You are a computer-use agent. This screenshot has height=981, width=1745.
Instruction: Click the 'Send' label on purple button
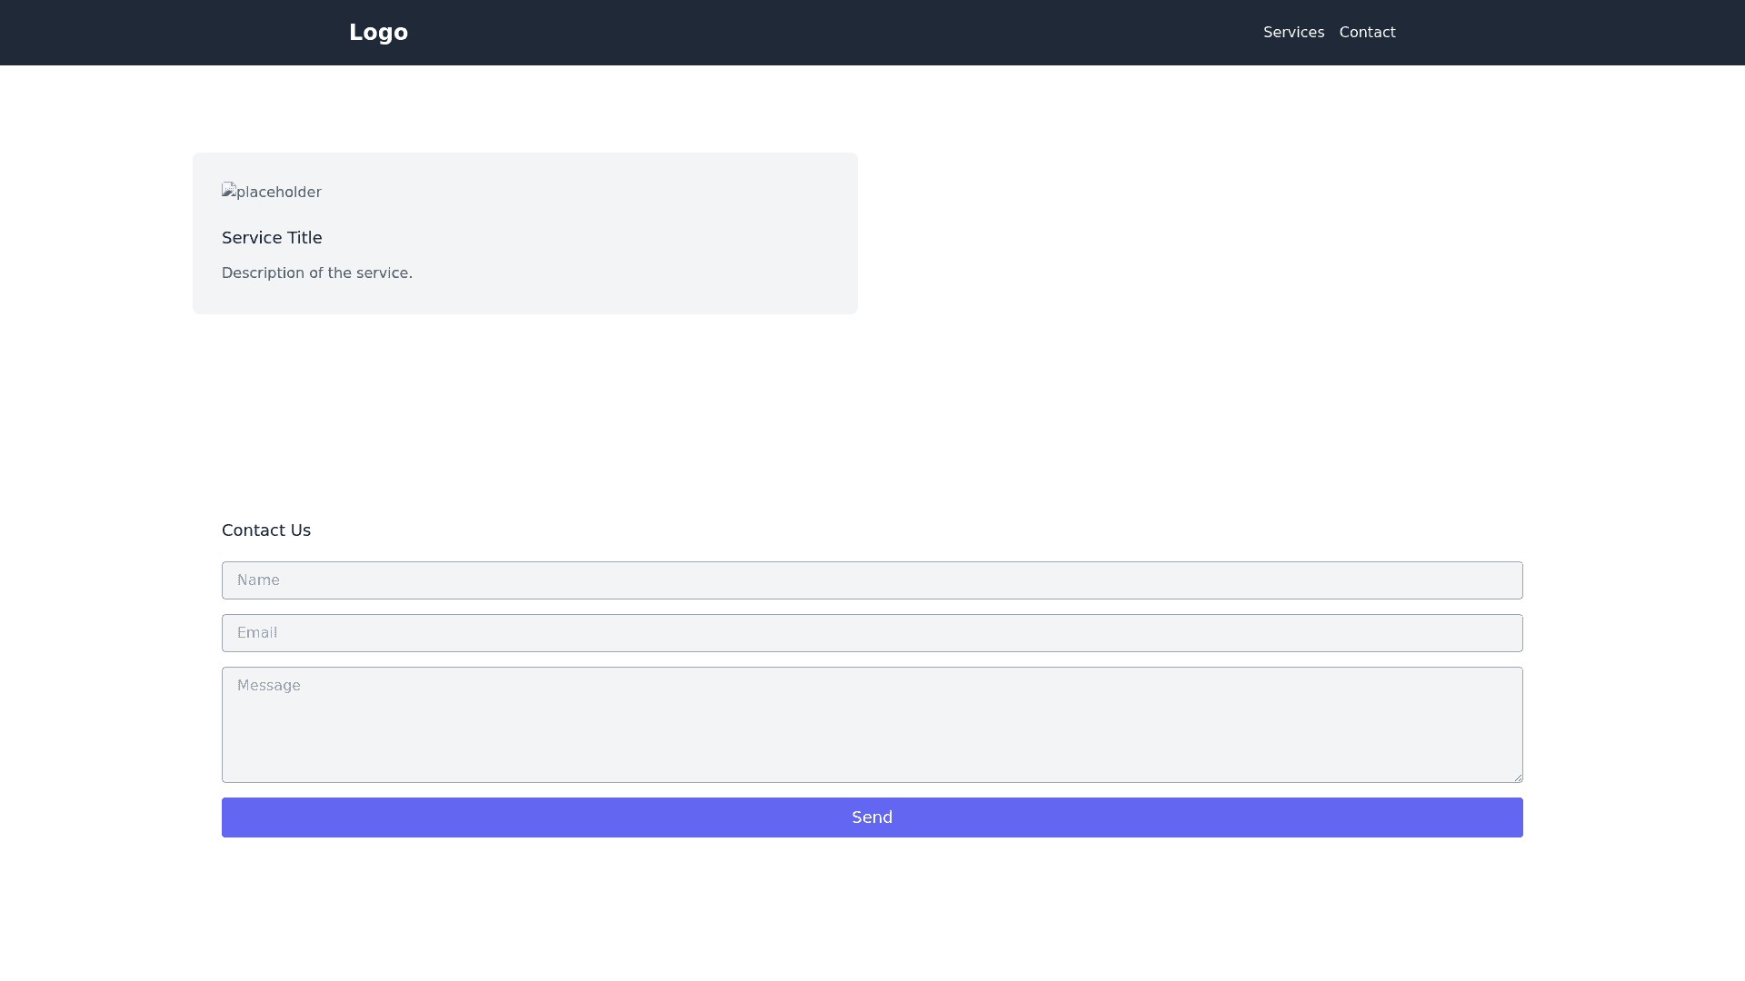point(872,817)
